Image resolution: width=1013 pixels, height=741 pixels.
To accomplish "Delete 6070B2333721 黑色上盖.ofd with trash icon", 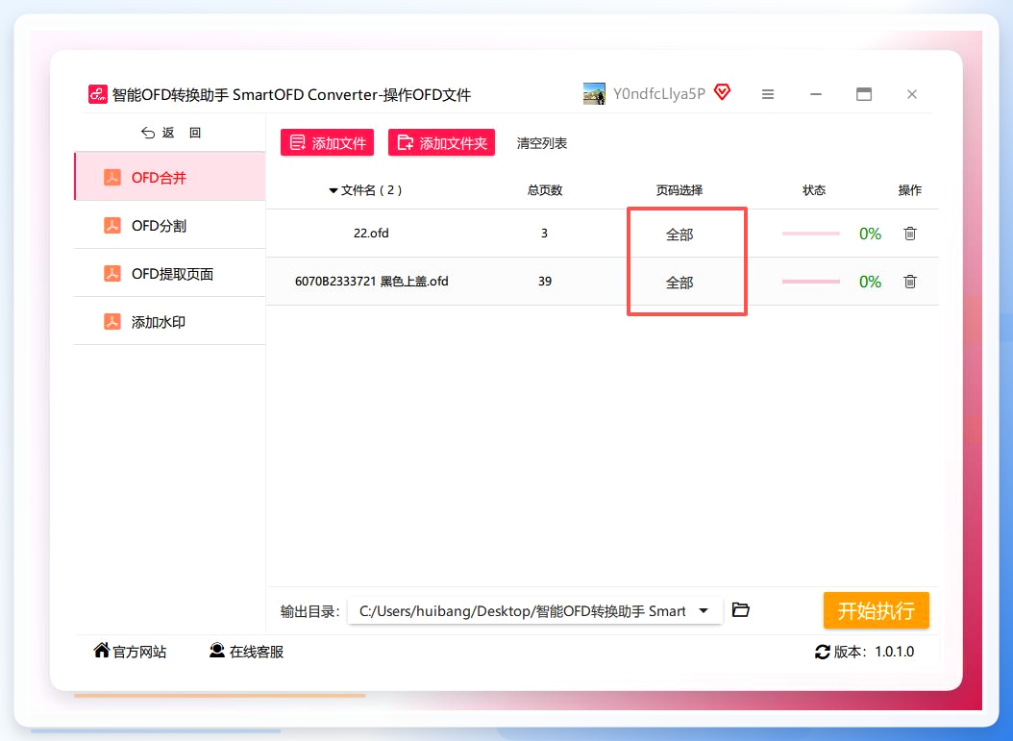I will (909, 281).
